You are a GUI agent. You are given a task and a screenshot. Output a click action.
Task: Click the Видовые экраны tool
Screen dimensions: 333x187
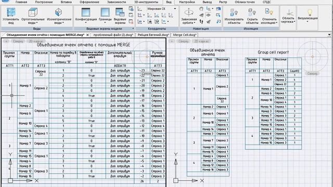pyautogui.click(x=120, y=16)
